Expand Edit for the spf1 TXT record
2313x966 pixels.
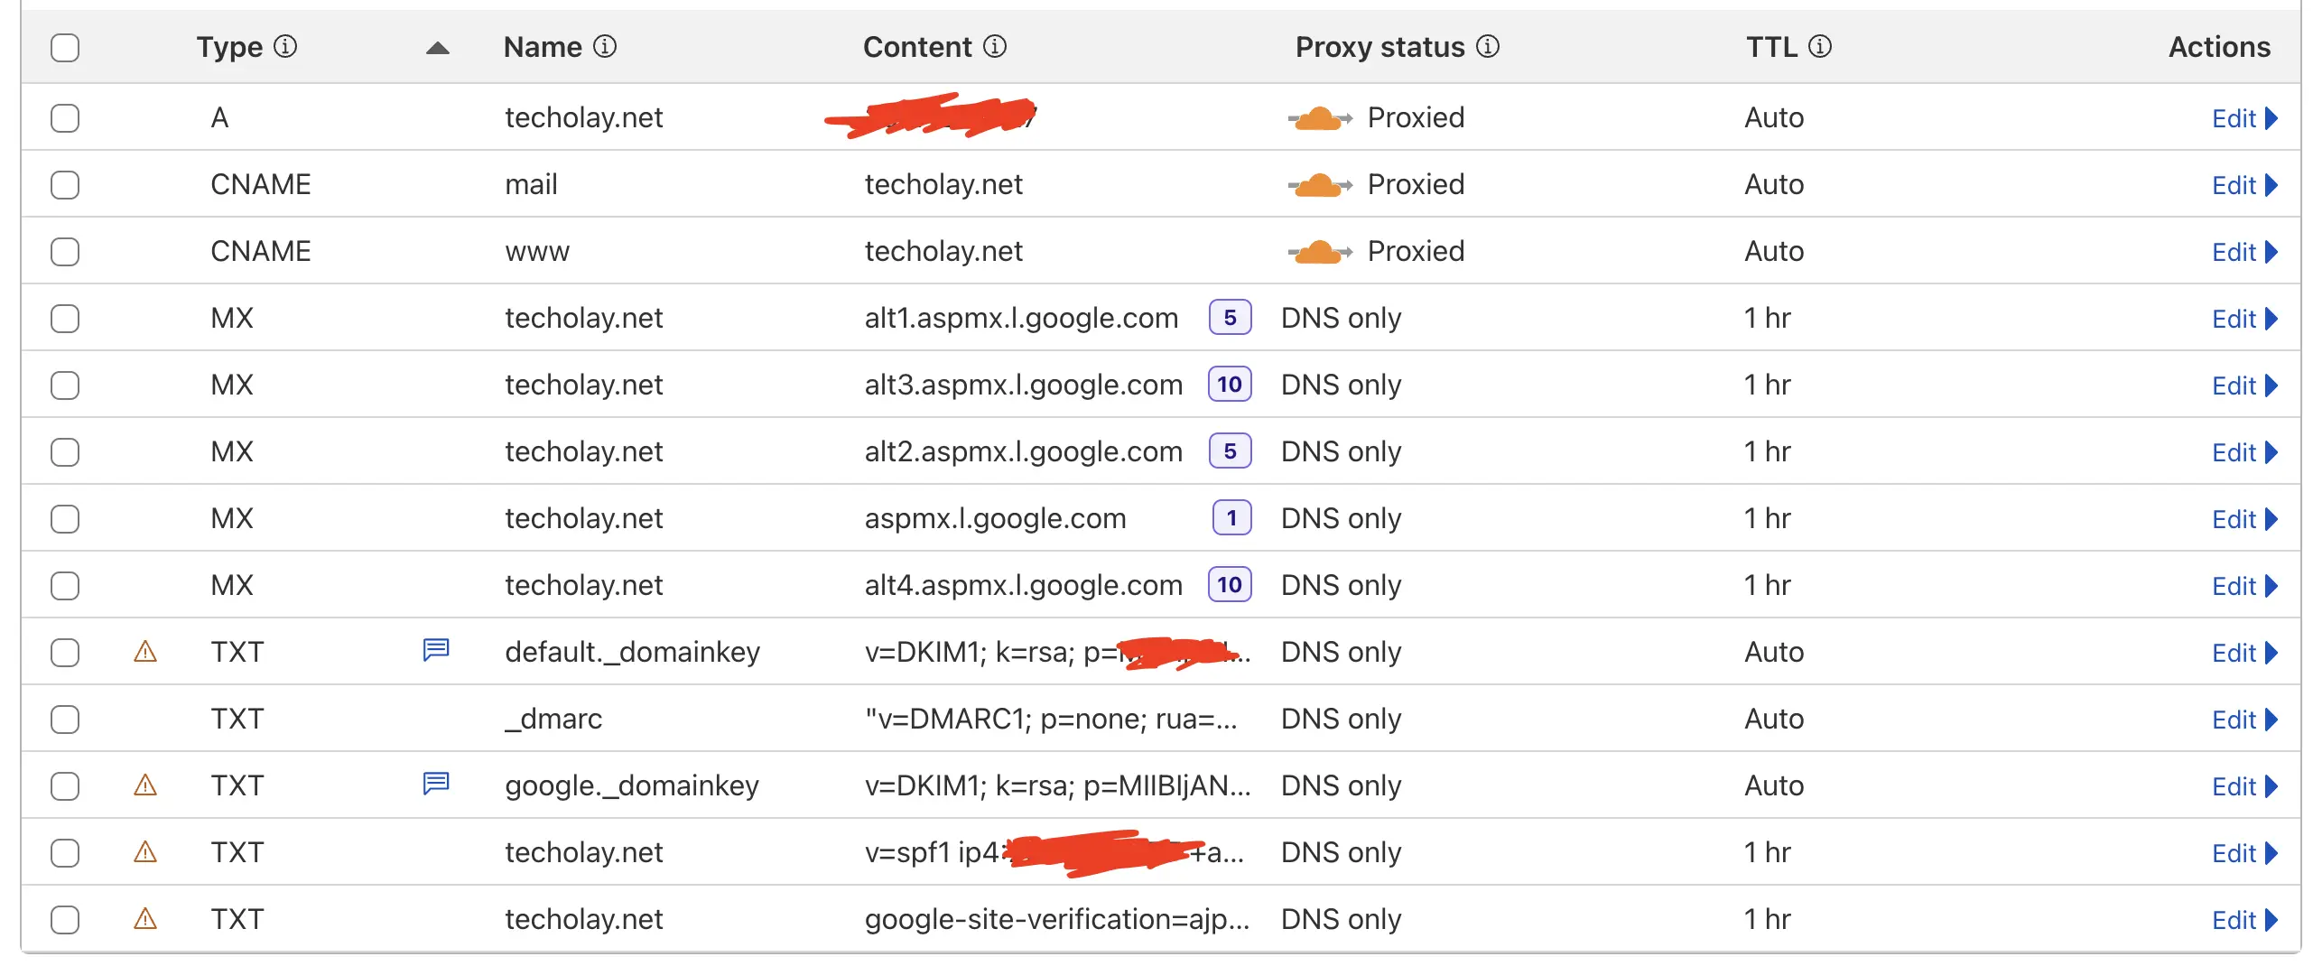pos(2244,853)
